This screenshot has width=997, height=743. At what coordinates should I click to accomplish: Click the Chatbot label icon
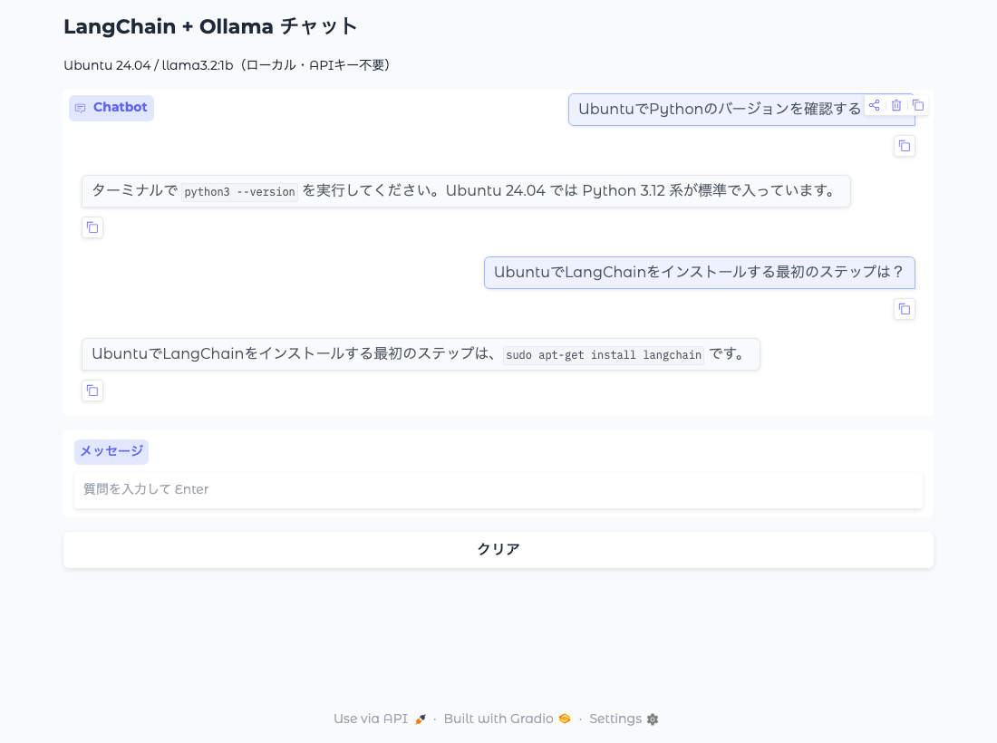80,108
